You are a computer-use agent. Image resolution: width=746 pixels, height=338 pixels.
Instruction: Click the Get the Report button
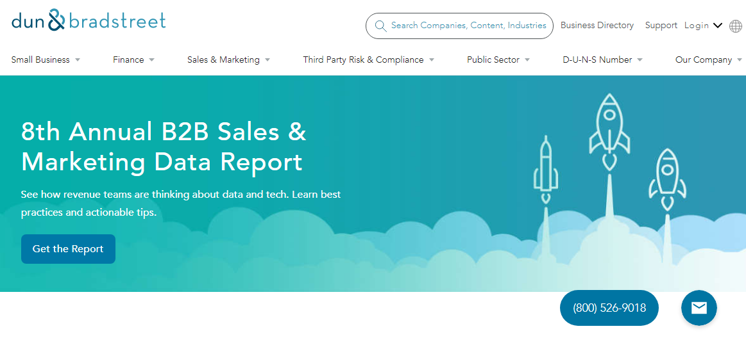pos(68,249)
